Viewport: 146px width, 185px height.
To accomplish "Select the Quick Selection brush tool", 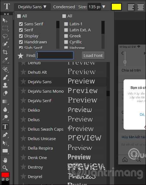I will [5, 44].
